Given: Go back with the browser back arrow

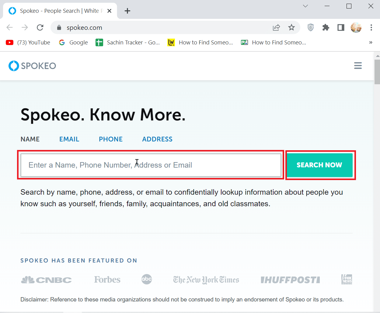Looking at the screenshot, I should [x=10, y=28].
